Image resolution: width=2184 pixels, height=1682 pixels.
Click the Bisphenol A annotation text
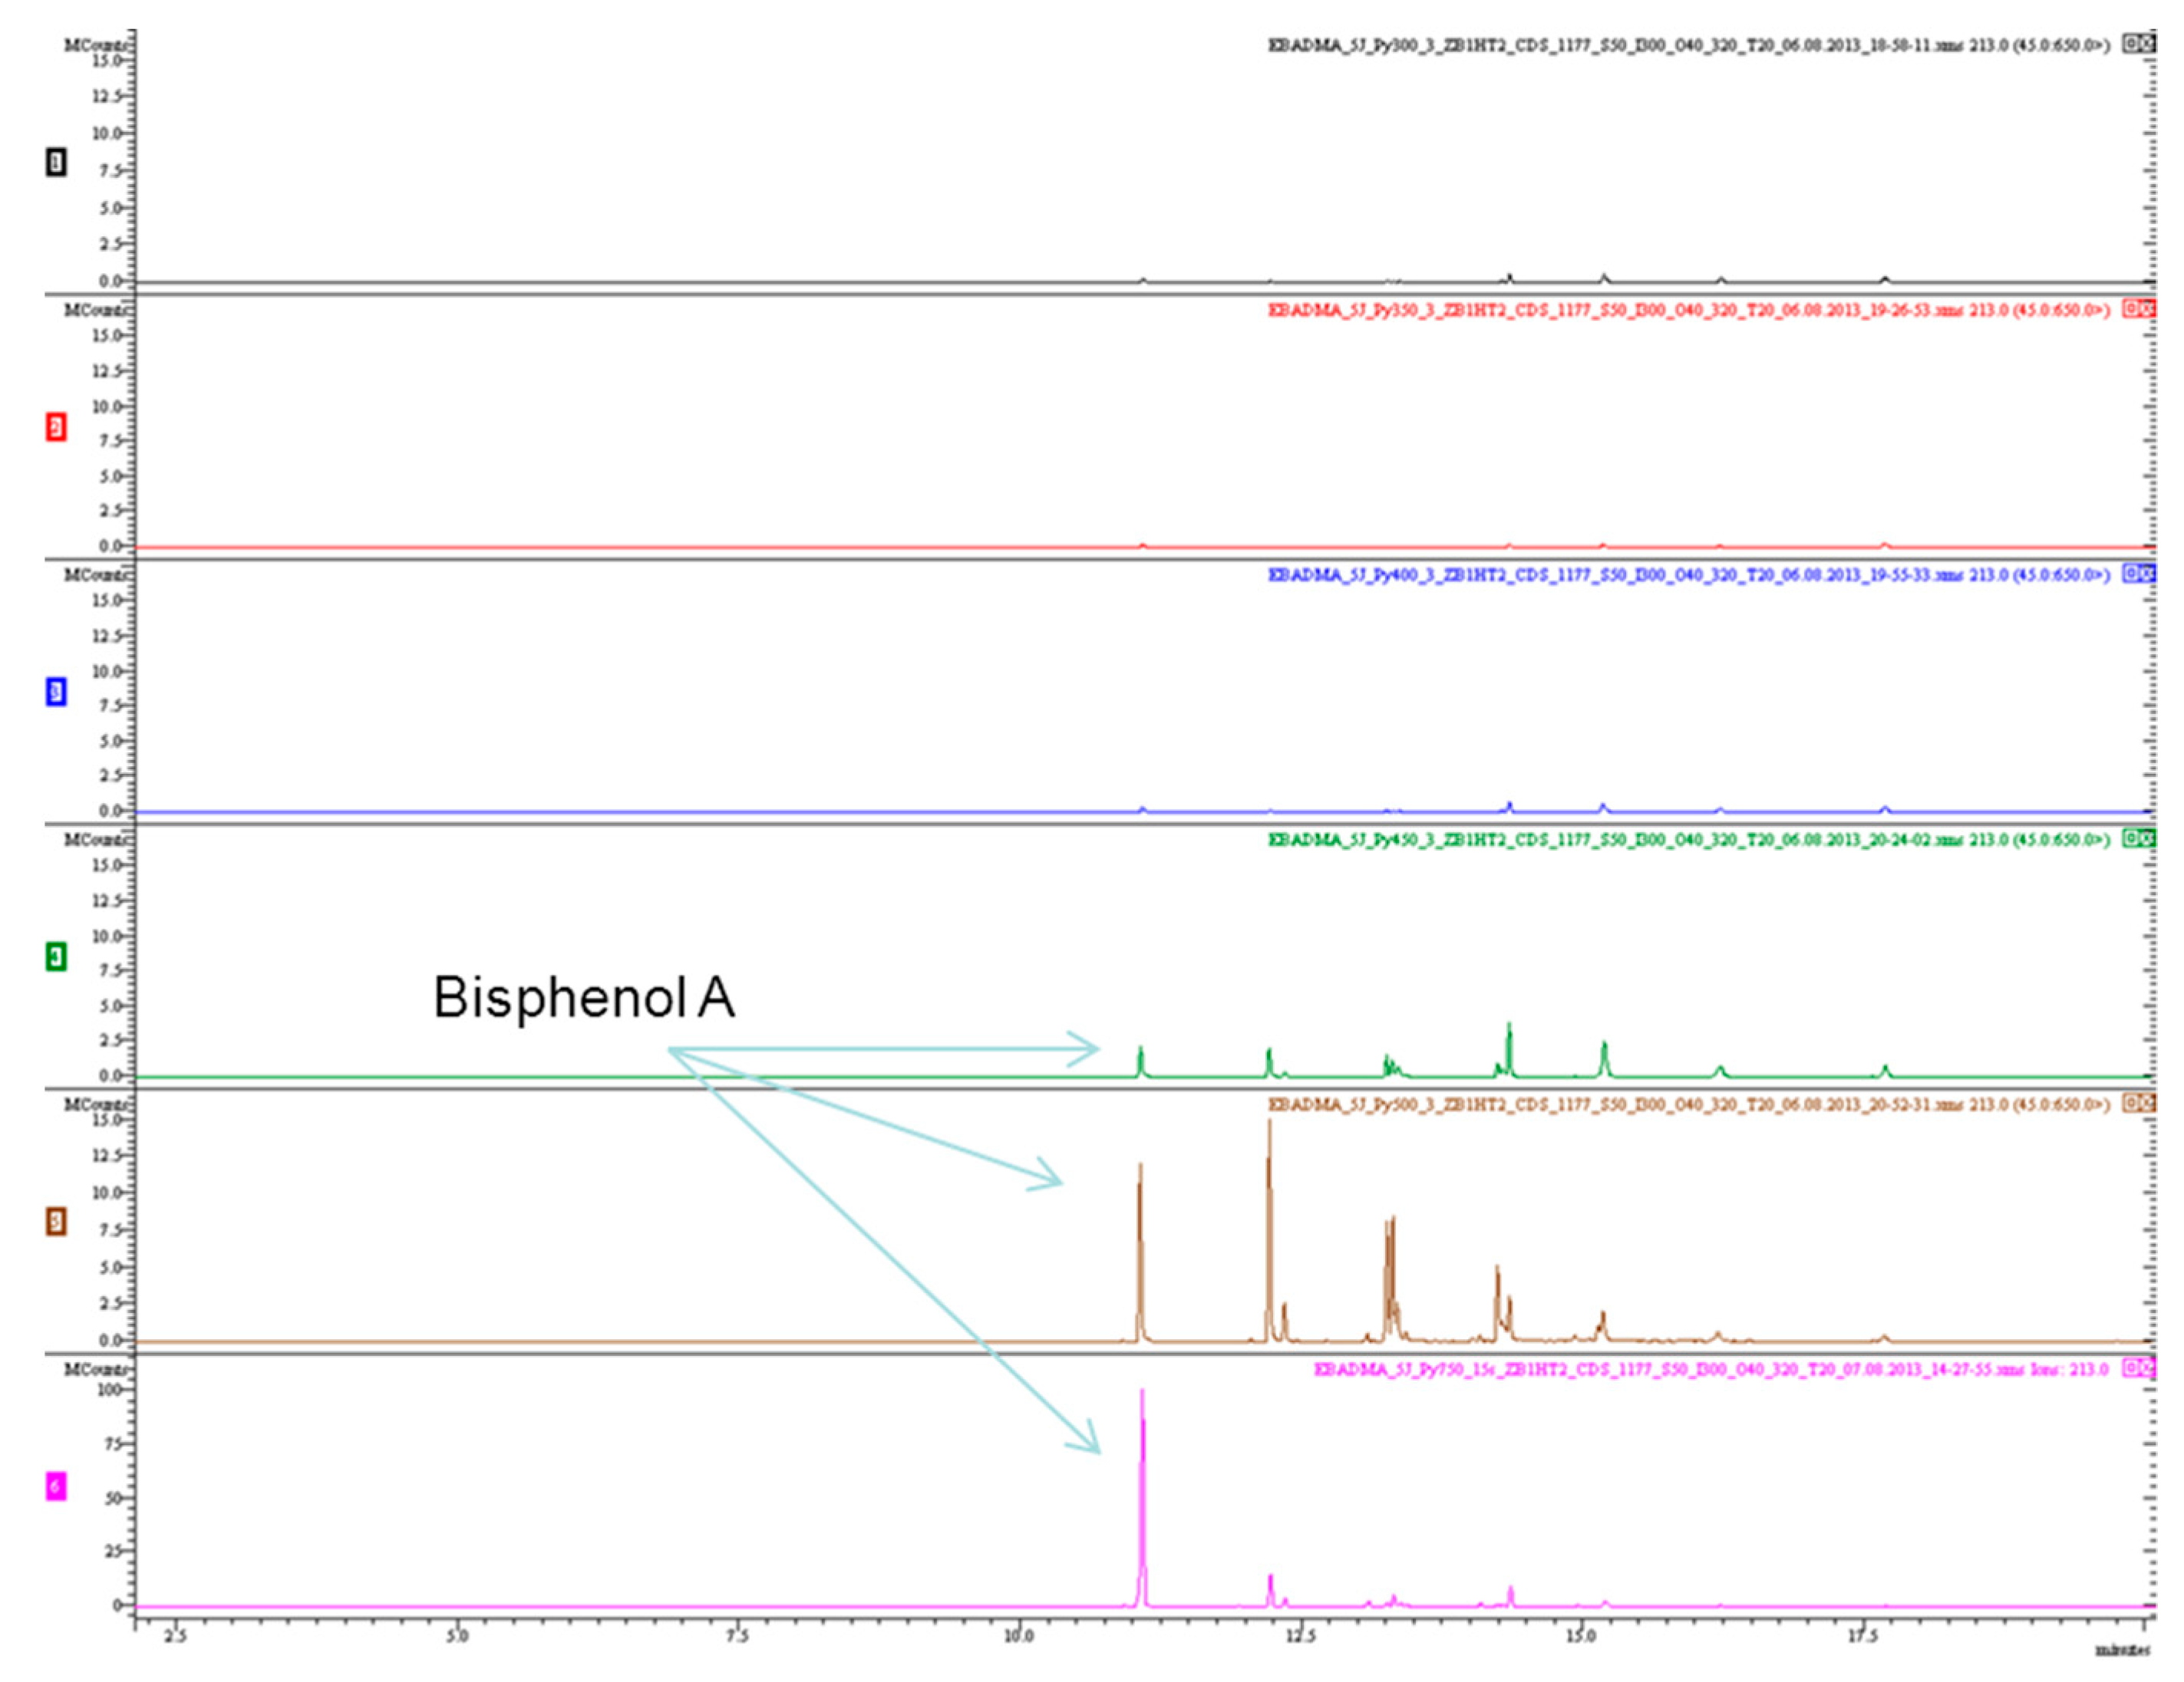584,997
